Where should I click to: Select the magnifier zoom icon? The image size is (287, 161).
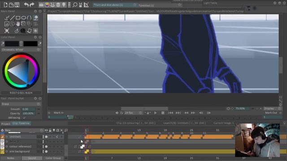75,5
